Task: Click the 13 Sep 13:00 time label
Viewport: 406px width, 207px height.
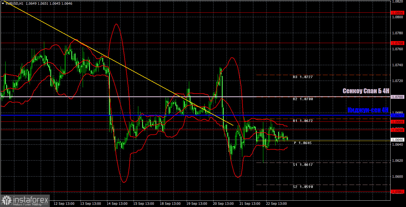Action: (91, 204)
